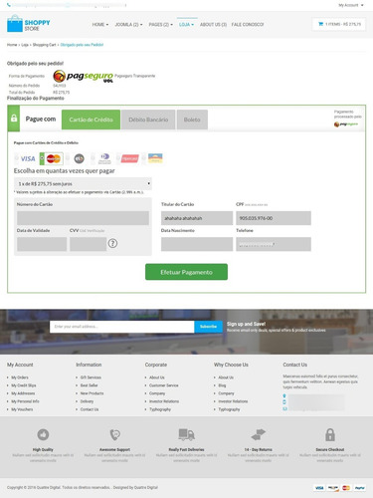Click the envelope icon under Contact Us

click(x=284, y=408)
